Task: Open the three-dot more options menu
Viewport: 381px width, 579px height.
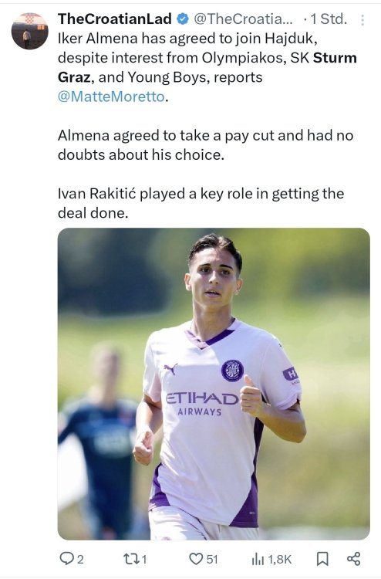Action: (362, 20)
